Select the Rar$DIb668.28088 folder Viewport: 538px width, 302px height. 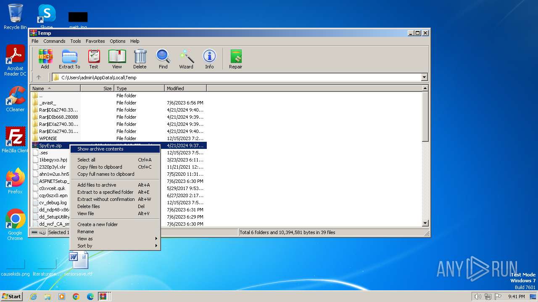point(58,117)
